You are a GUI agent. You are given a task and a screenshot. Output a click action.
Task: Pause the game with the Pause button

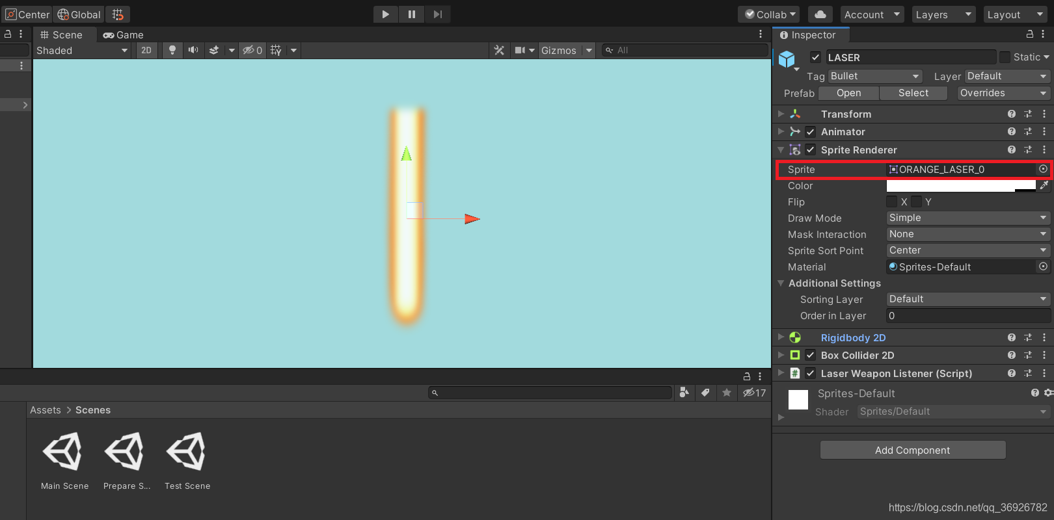pyautogui.click(x=412, y=14)
